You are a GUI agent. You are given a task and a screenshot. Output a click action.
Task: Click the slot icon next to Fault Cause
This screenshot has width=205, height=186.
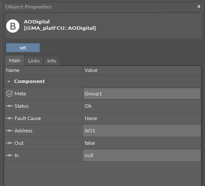9,118
